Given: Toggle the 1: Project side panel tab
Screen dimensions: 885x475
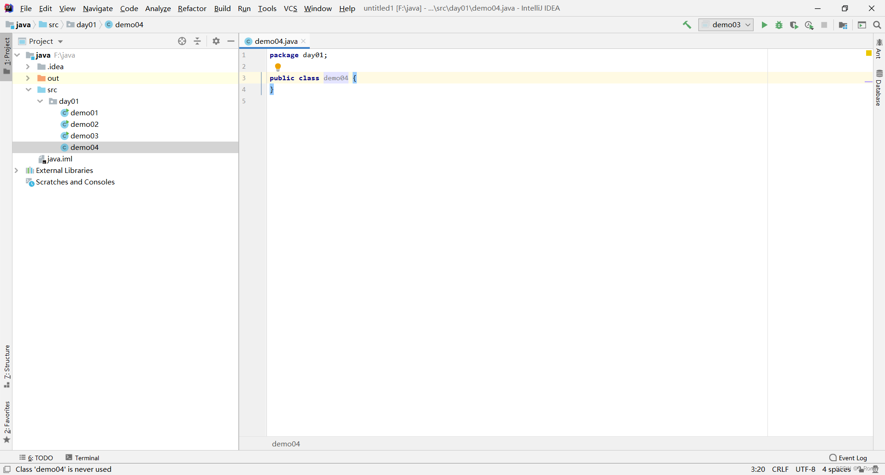Looking at the screenshot, I should pyautogui.click(x=6, y=56).
